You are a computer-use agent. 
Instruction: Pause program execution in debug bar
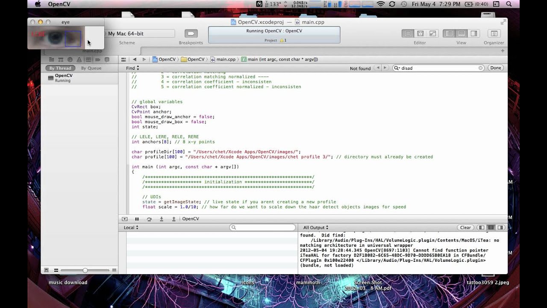[137, 219]
